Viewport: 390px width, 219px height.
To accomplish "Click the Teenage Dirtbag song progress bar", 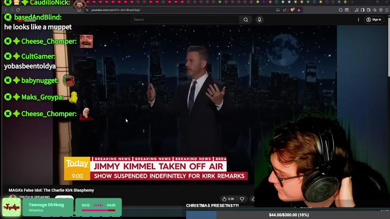I will pos(98,210).
